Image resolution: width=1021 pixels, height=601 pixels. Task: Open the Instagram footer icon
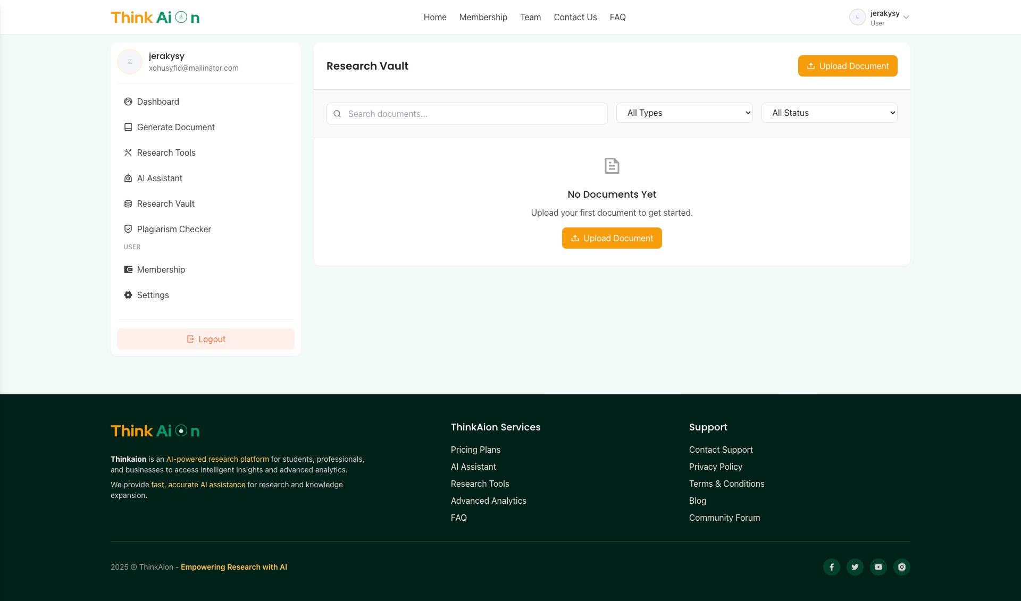click(x=902, y=567)
